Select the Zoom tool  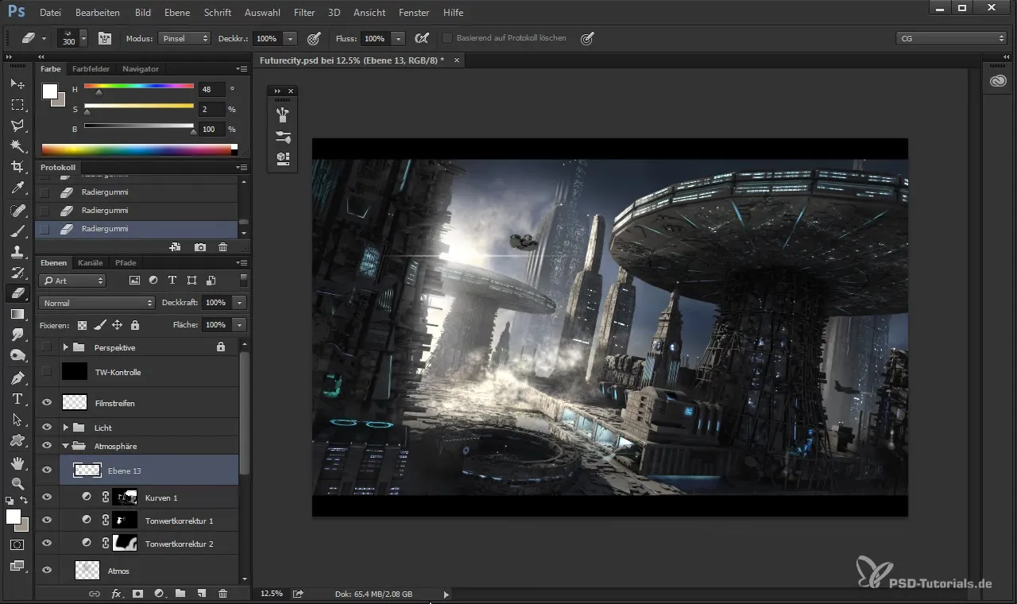(x=17, y=483)
